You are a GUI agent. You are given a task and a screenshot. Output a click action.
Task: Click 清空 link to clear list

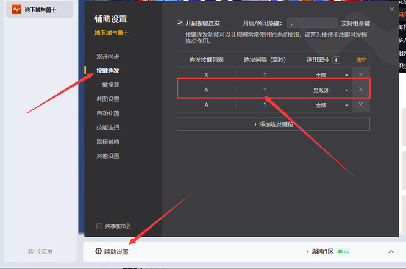coord(361,60)
